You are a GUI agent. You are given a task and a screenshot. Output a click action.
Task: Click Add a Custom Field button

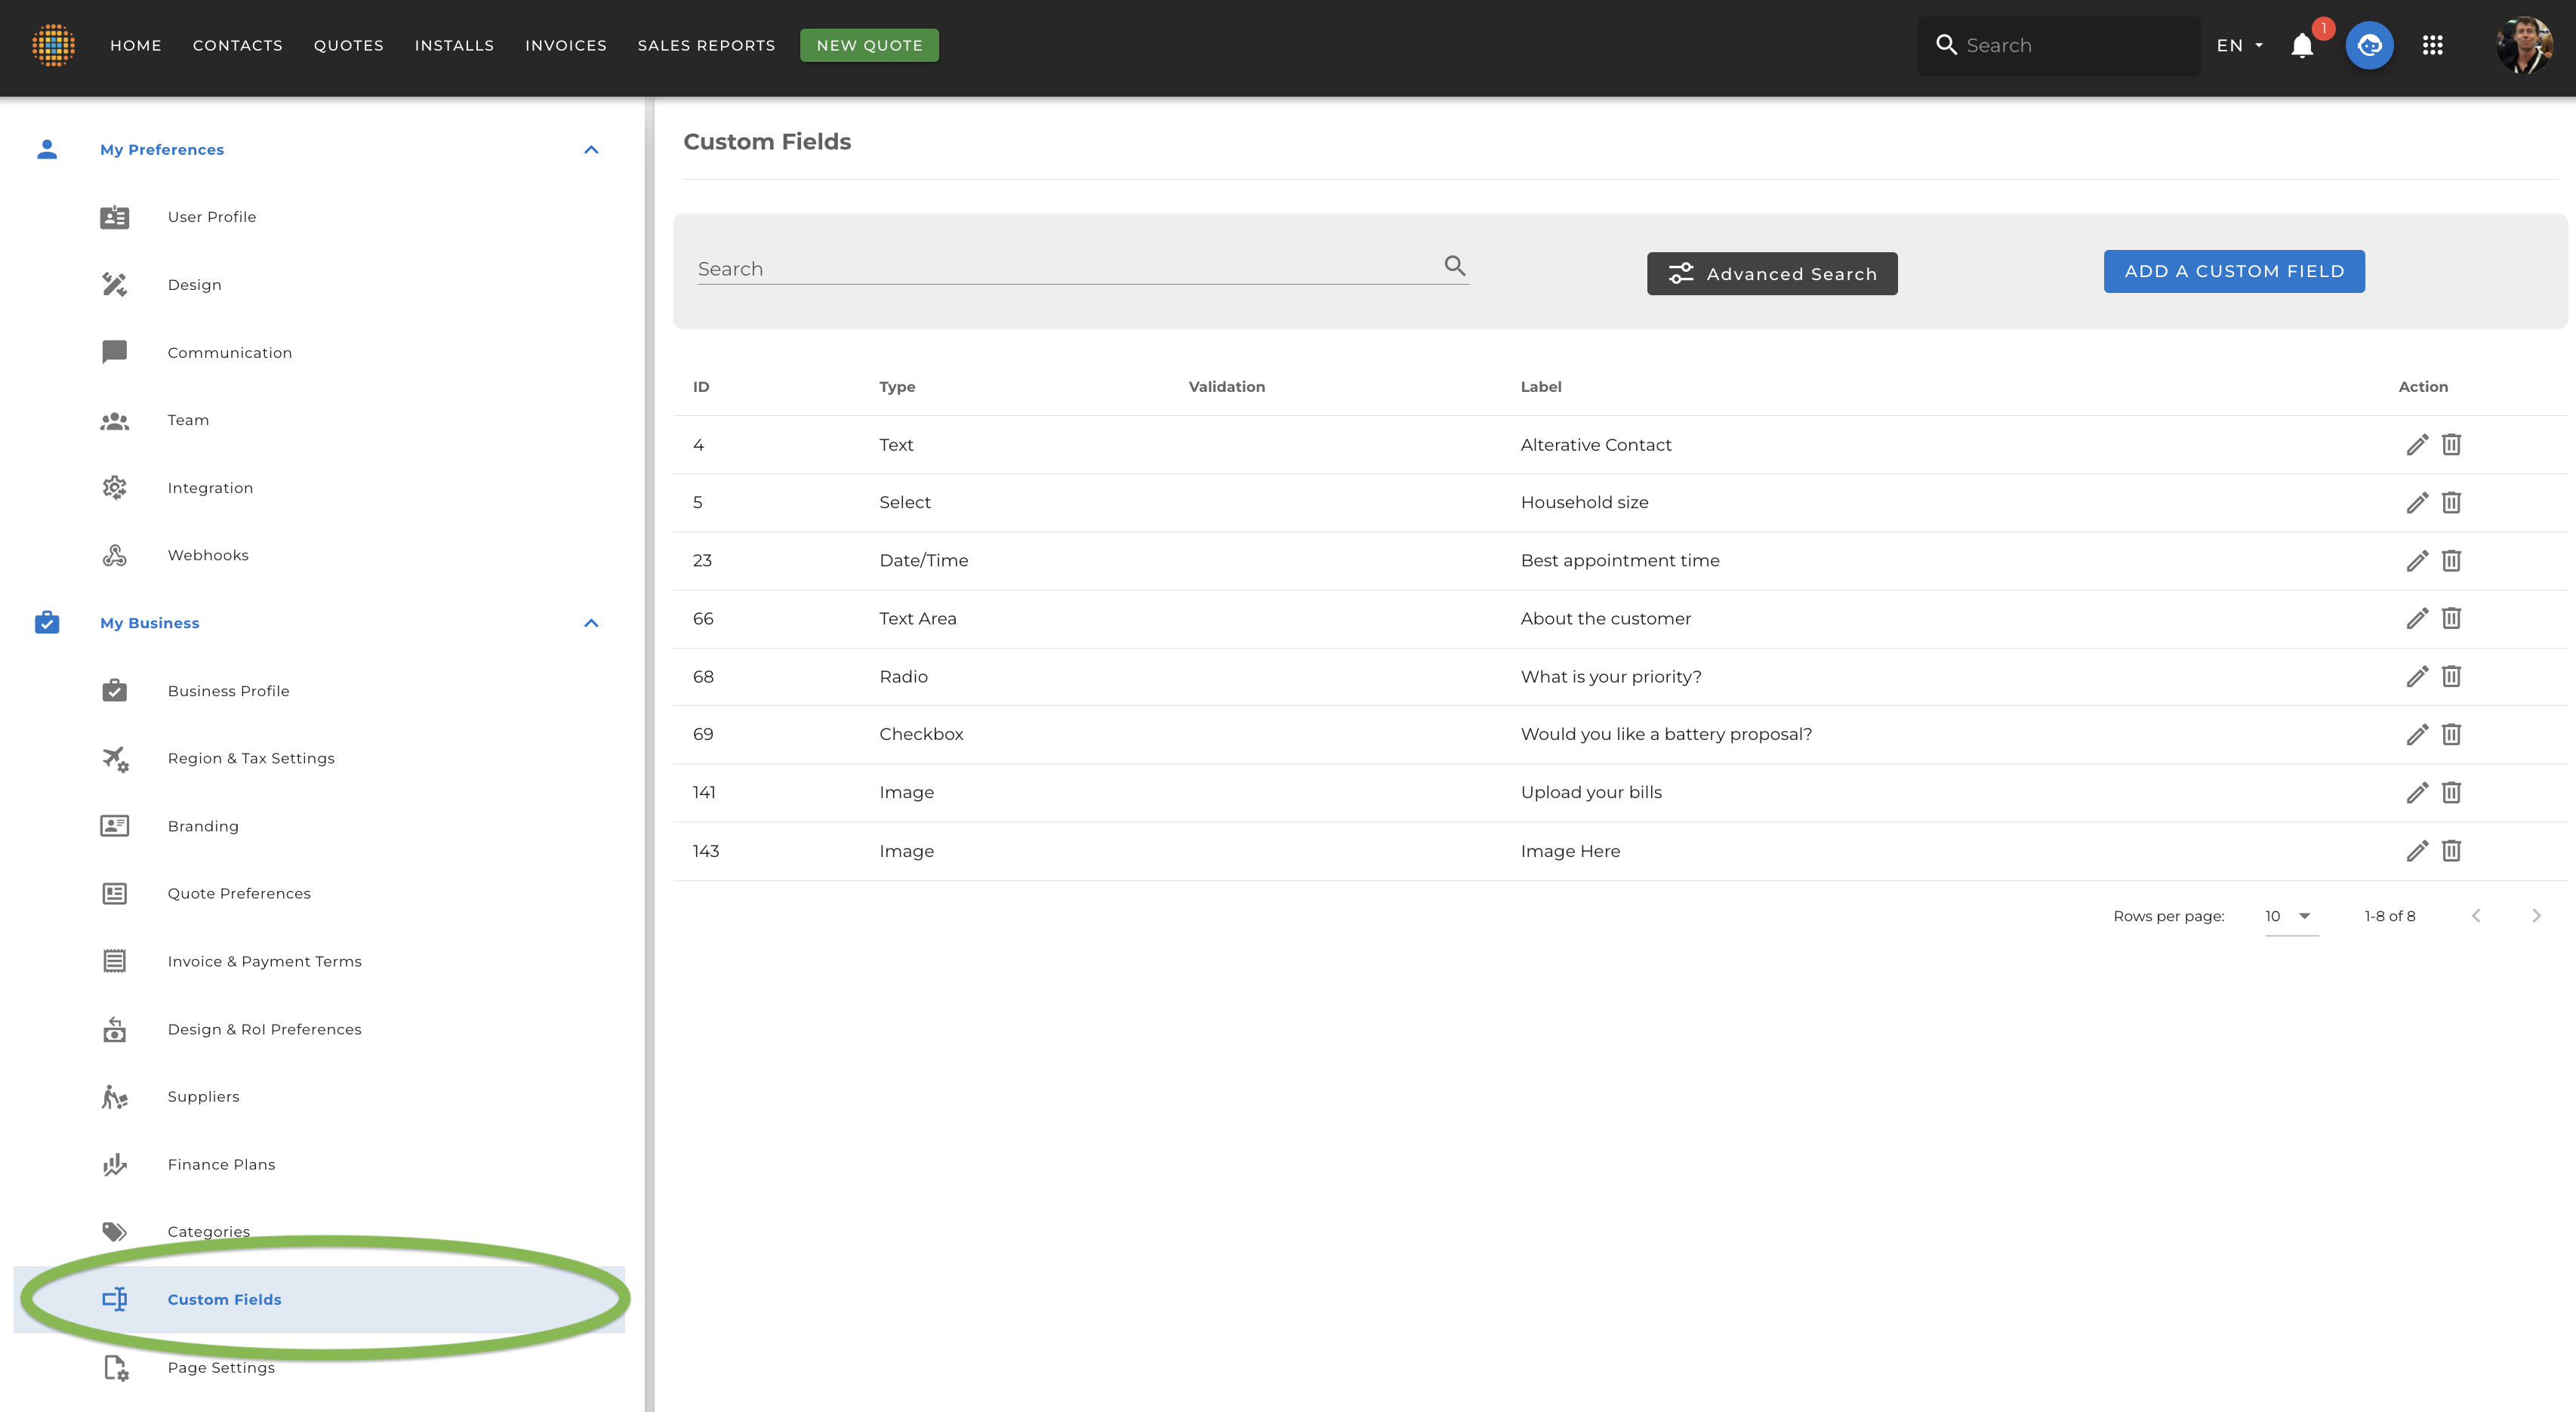(2234, 271)
